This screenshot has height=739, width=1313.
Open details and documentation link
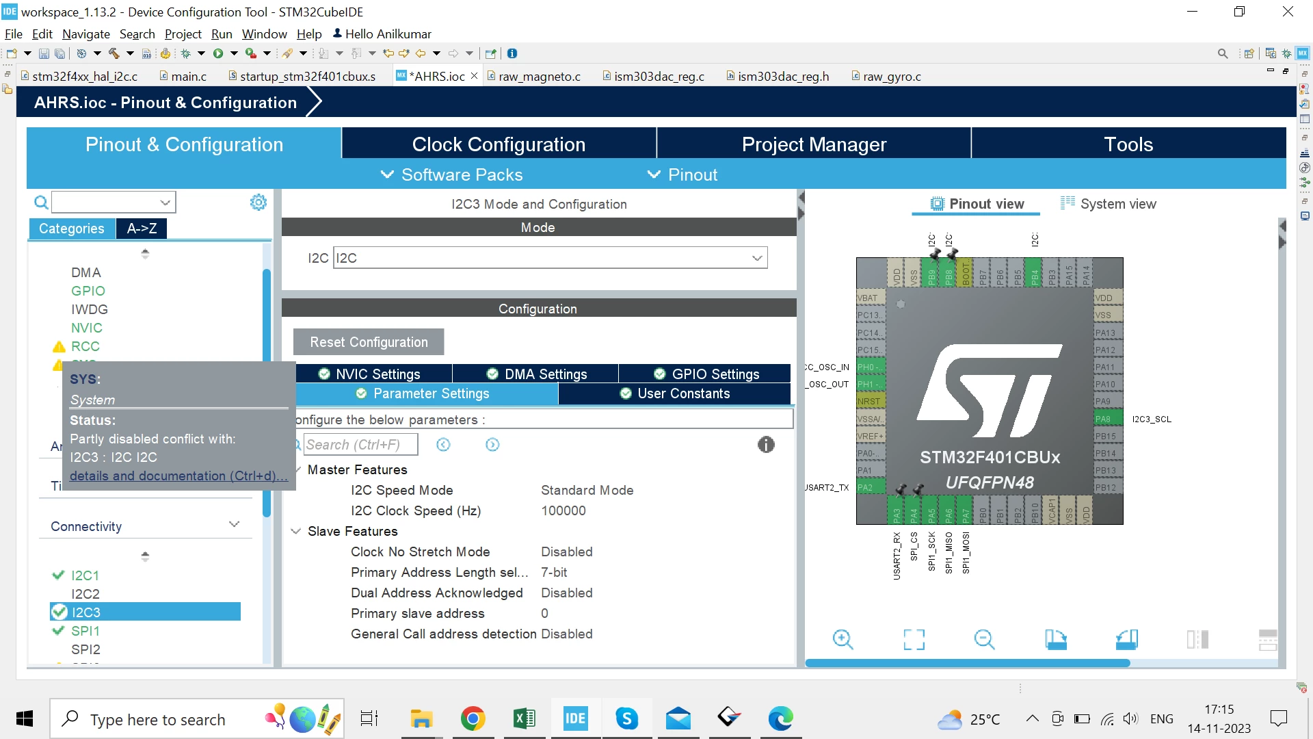click(x=178, y=476)
